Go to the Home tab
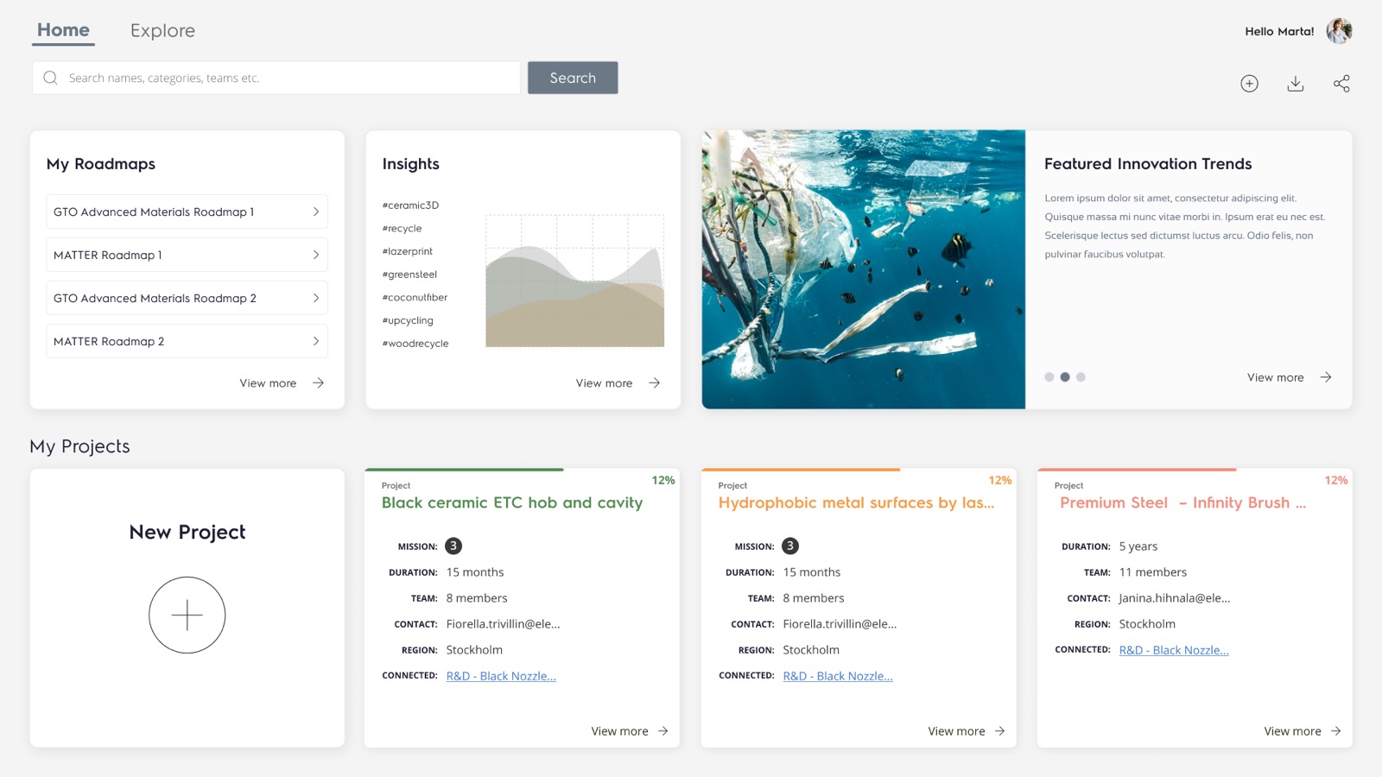The image size is (1382, 777). tap(63, 31)
